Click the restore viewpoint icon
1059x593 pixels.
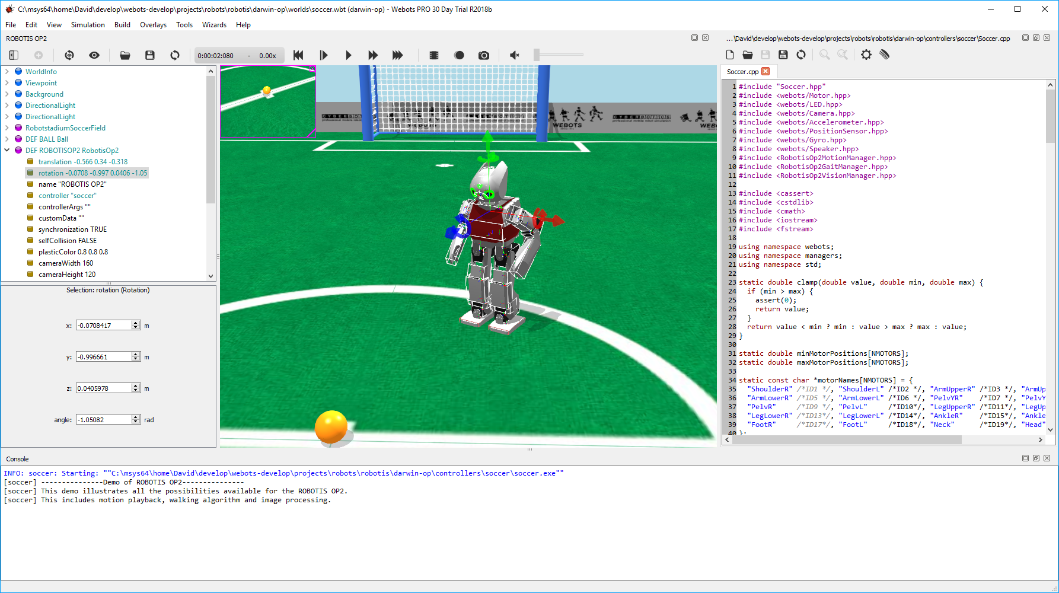[x=69, y=55]
